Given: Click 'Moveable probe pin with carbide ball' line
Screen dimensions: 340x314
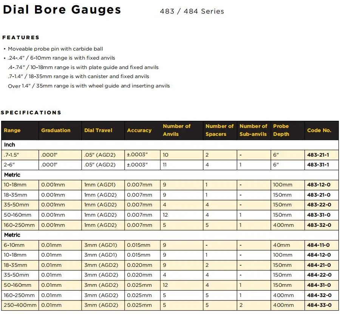Looking at the screenshot, I should (55, 49).
